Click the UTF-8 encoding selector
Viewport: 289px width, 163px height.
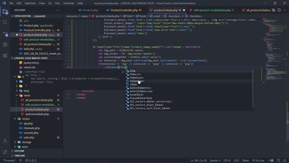point(227,160)
